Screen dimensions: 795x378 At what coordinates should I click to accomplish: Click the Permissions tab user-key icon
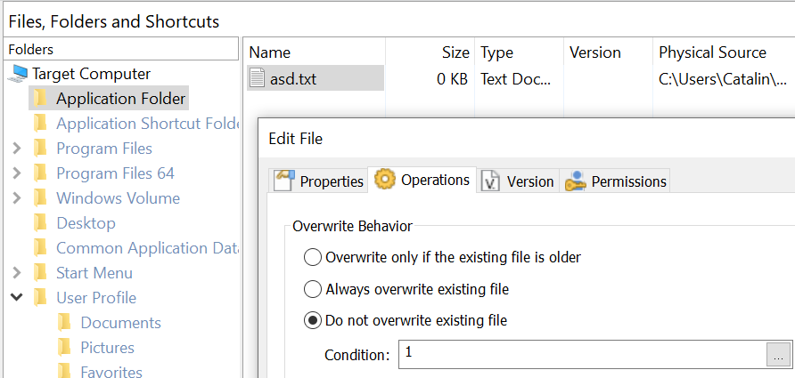tap(575, 181)
